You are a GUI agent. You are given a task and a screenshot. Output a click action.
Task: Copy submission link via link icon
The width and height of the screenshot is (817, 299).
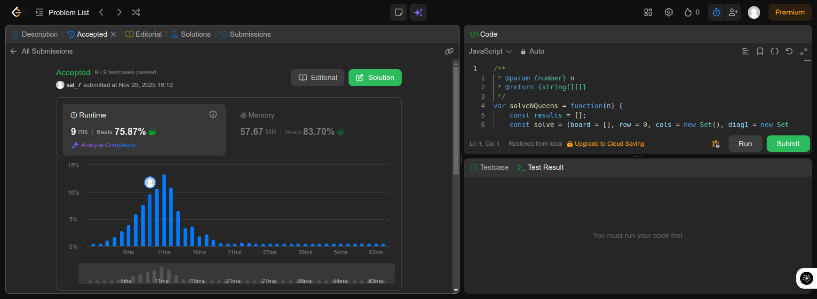449,51
